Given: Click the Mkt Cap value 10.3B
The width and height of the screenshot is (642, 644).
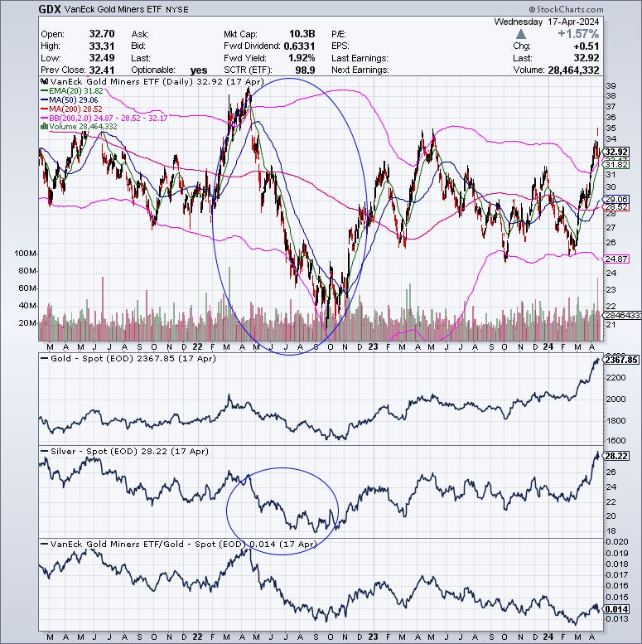Looking at the screenshot, I should coord(302,34).
